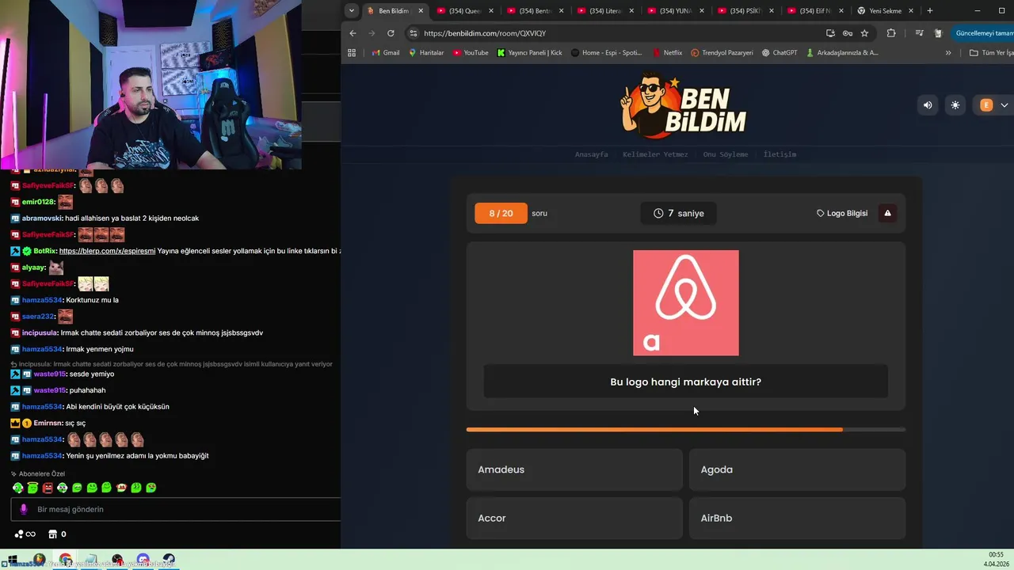Viewport: 1014px width, 570px height.
Task: Switch to the (354) PSİK YouTube tab
Action: [745, 11]
